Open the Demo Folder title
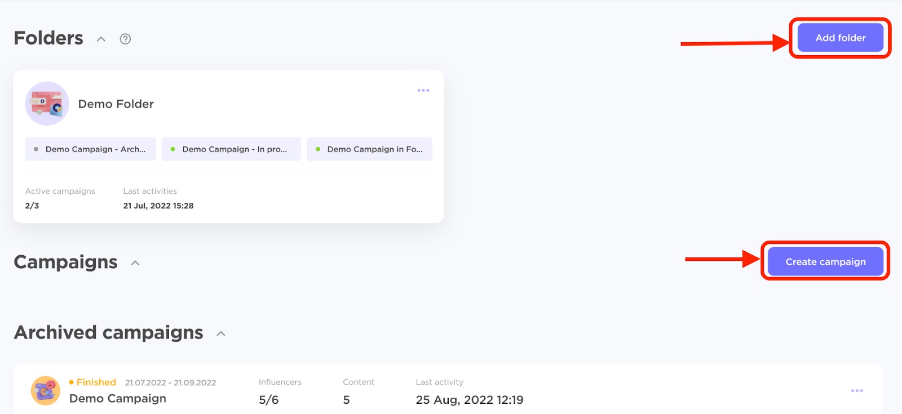This screenshot has width=902, height=414. click(116, 104)
